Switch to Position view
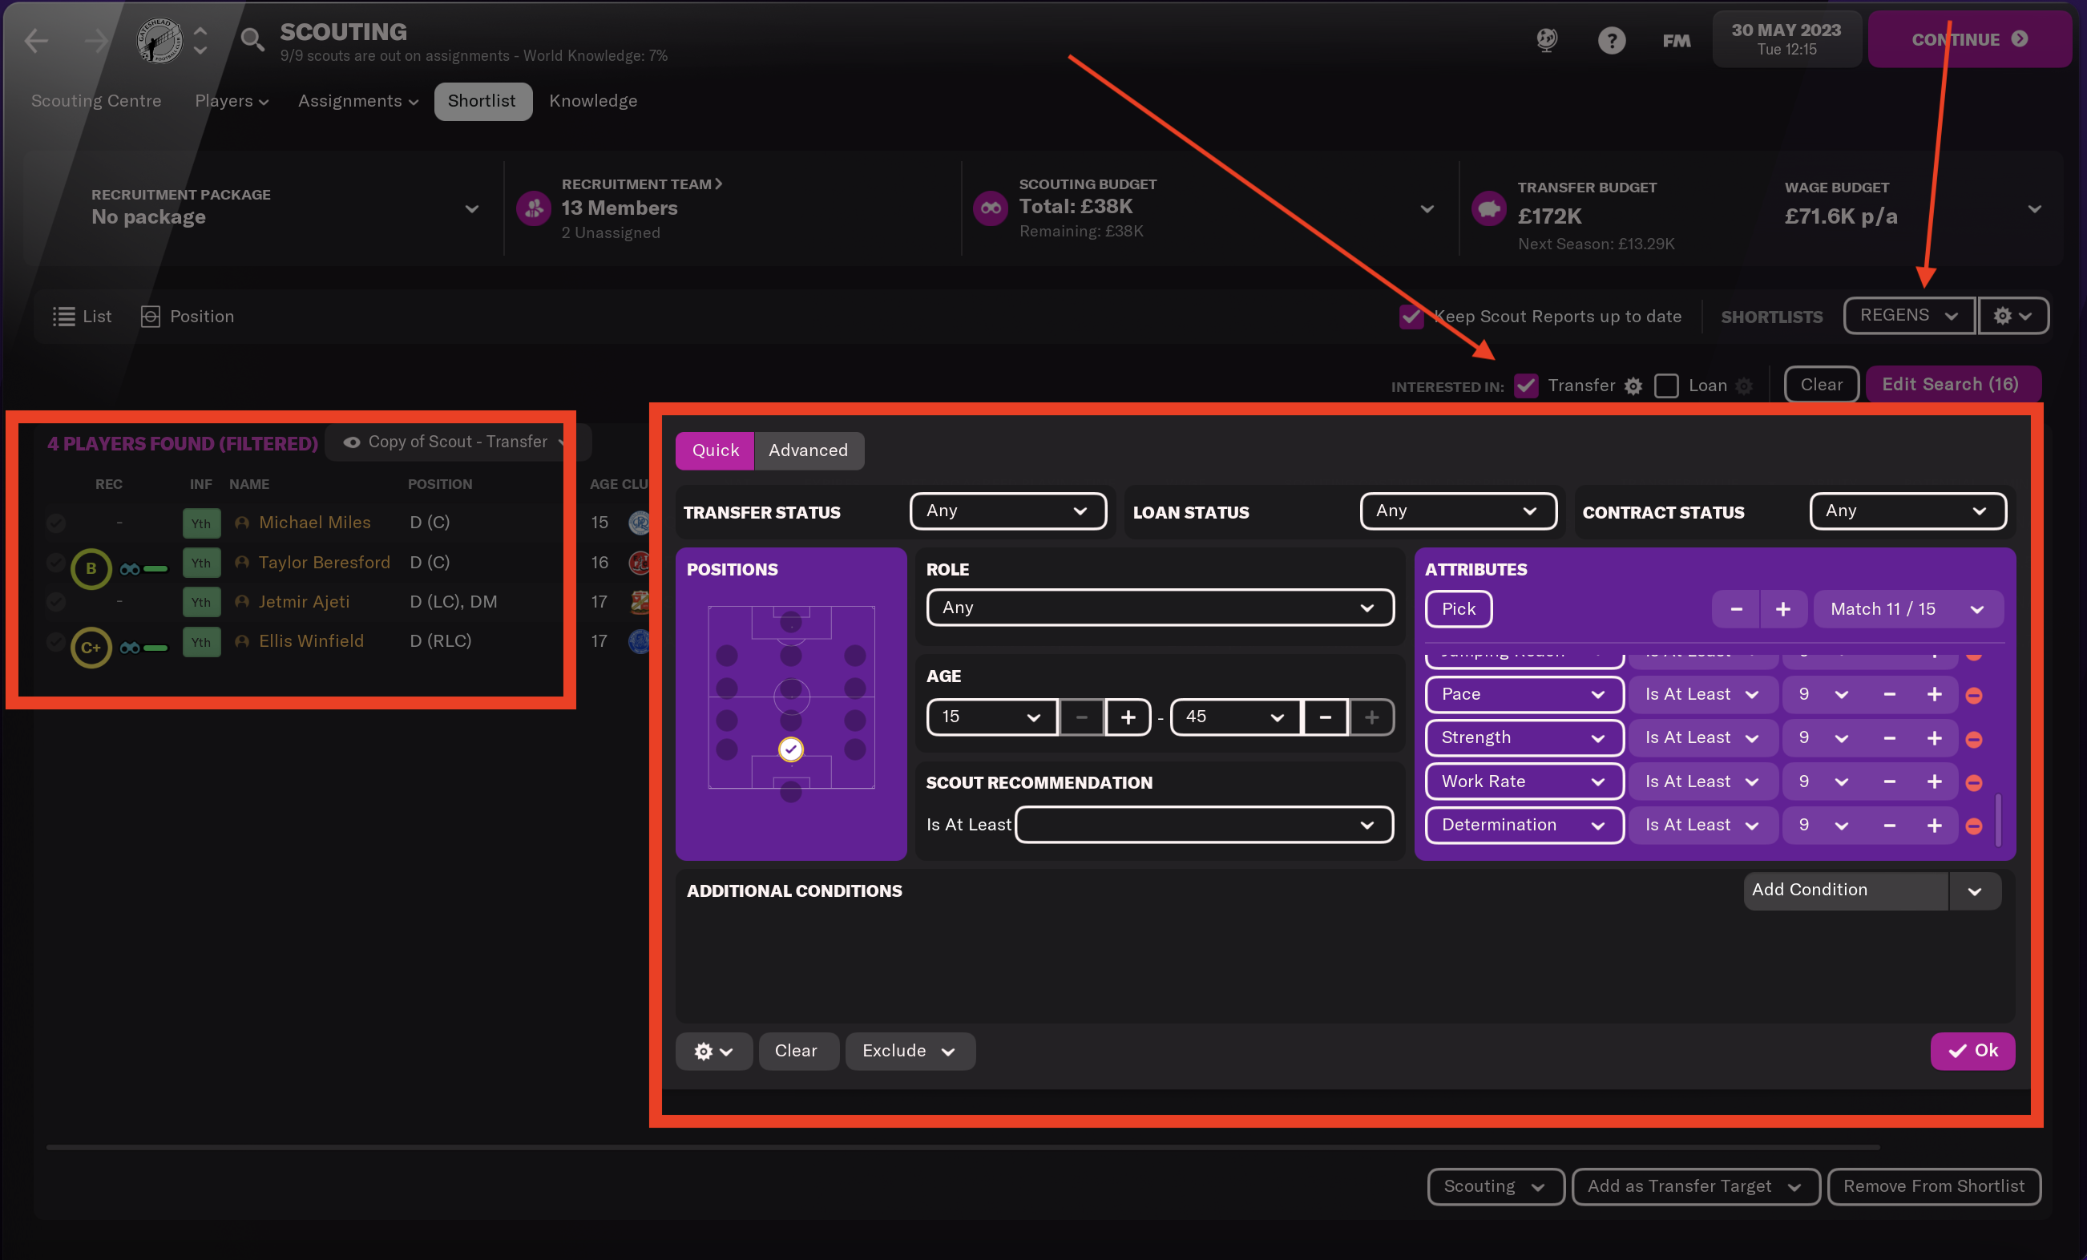This screenshot has height=1260, width=2087. pyautogui.click(x=188, y=316)
